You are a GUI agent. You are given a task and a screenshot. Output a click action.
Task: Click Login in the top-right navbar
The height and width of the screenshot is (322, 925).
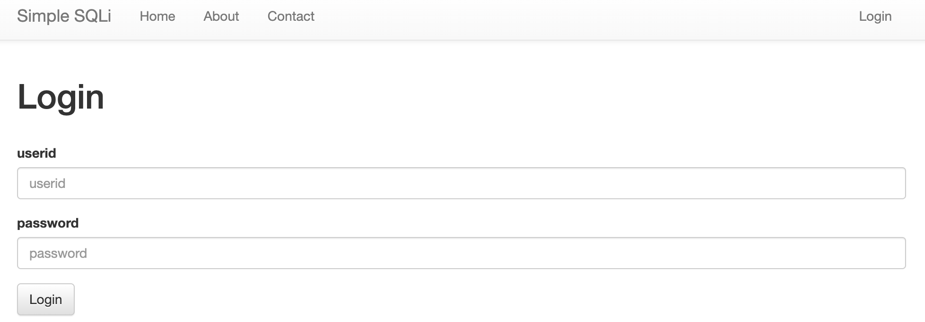875,17
